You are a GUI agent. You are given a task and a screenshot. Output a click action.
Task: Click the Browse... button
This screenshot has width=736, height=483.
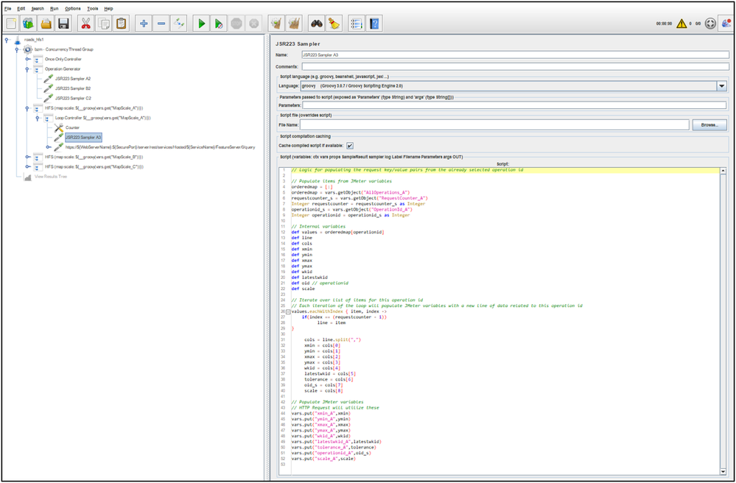coord(709,125)
